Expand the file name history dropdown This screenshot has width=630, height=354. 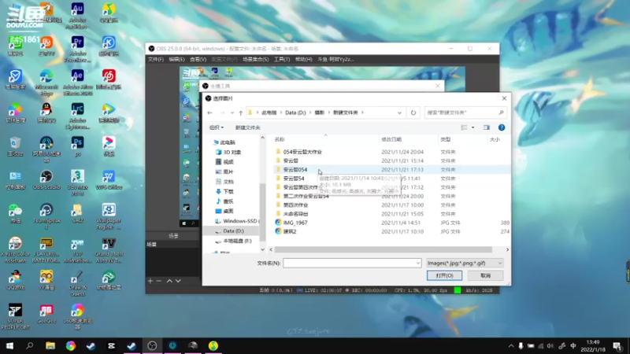[x=418, y=264]
